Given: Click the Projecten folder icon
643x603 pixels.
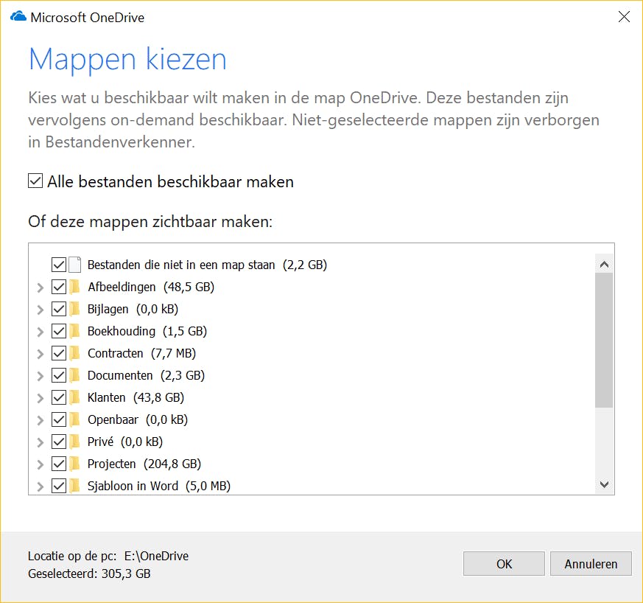Looking at the screenshot, I should point(74,464).
